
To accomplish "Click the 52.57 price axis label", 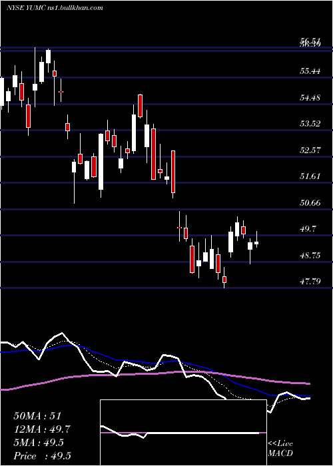I will [x=310, y=150].
